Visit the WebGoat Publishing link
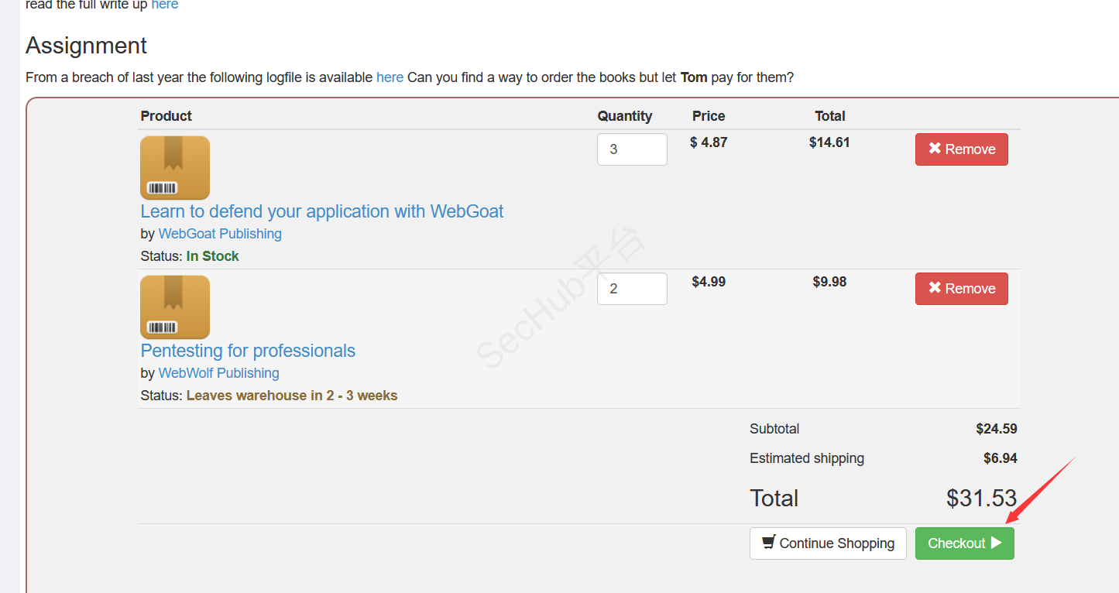The width and height of the screenshot is (1119, 593). [220, 234]
